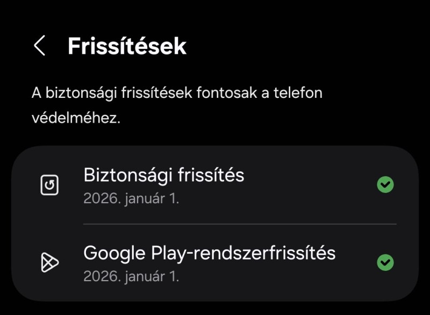Viewport: 430px width, 315px height.
Task: Click the Biztonsági frissítés shield-refresh icon
Action: (49, 185)
